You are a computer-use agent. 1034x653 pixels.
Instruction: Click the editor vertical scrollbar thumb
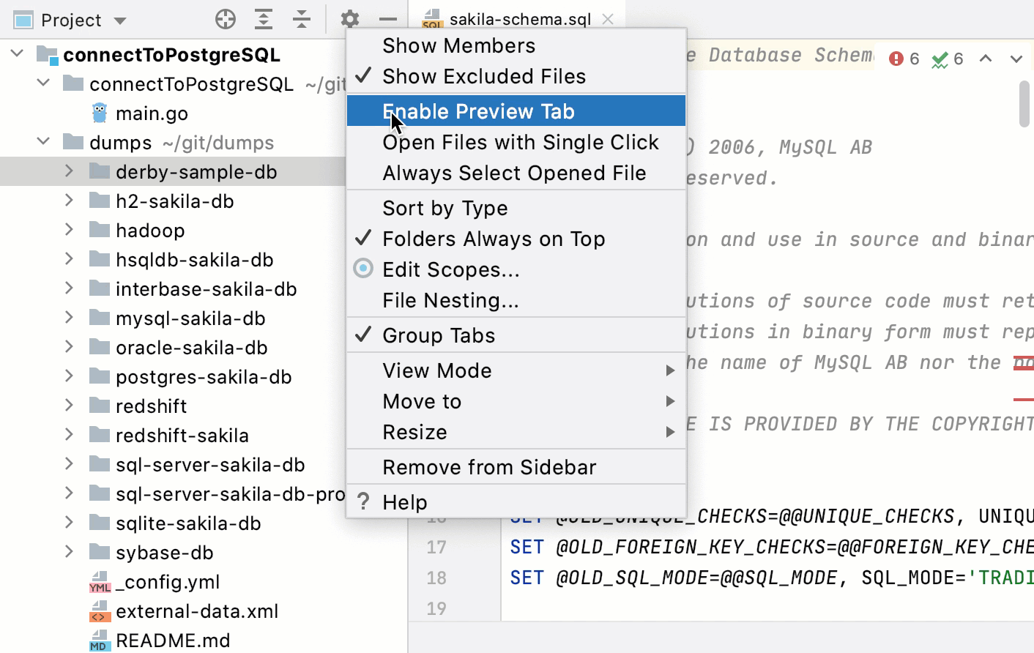tap(1024, 105)
